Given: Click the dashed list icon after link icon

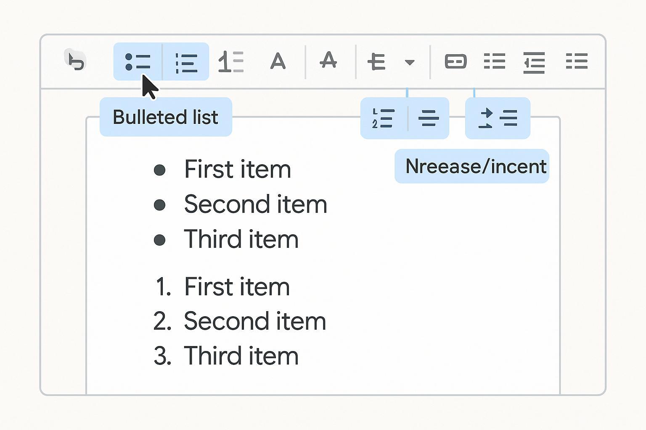Looking at the screenshot, I should pos(494,61).
